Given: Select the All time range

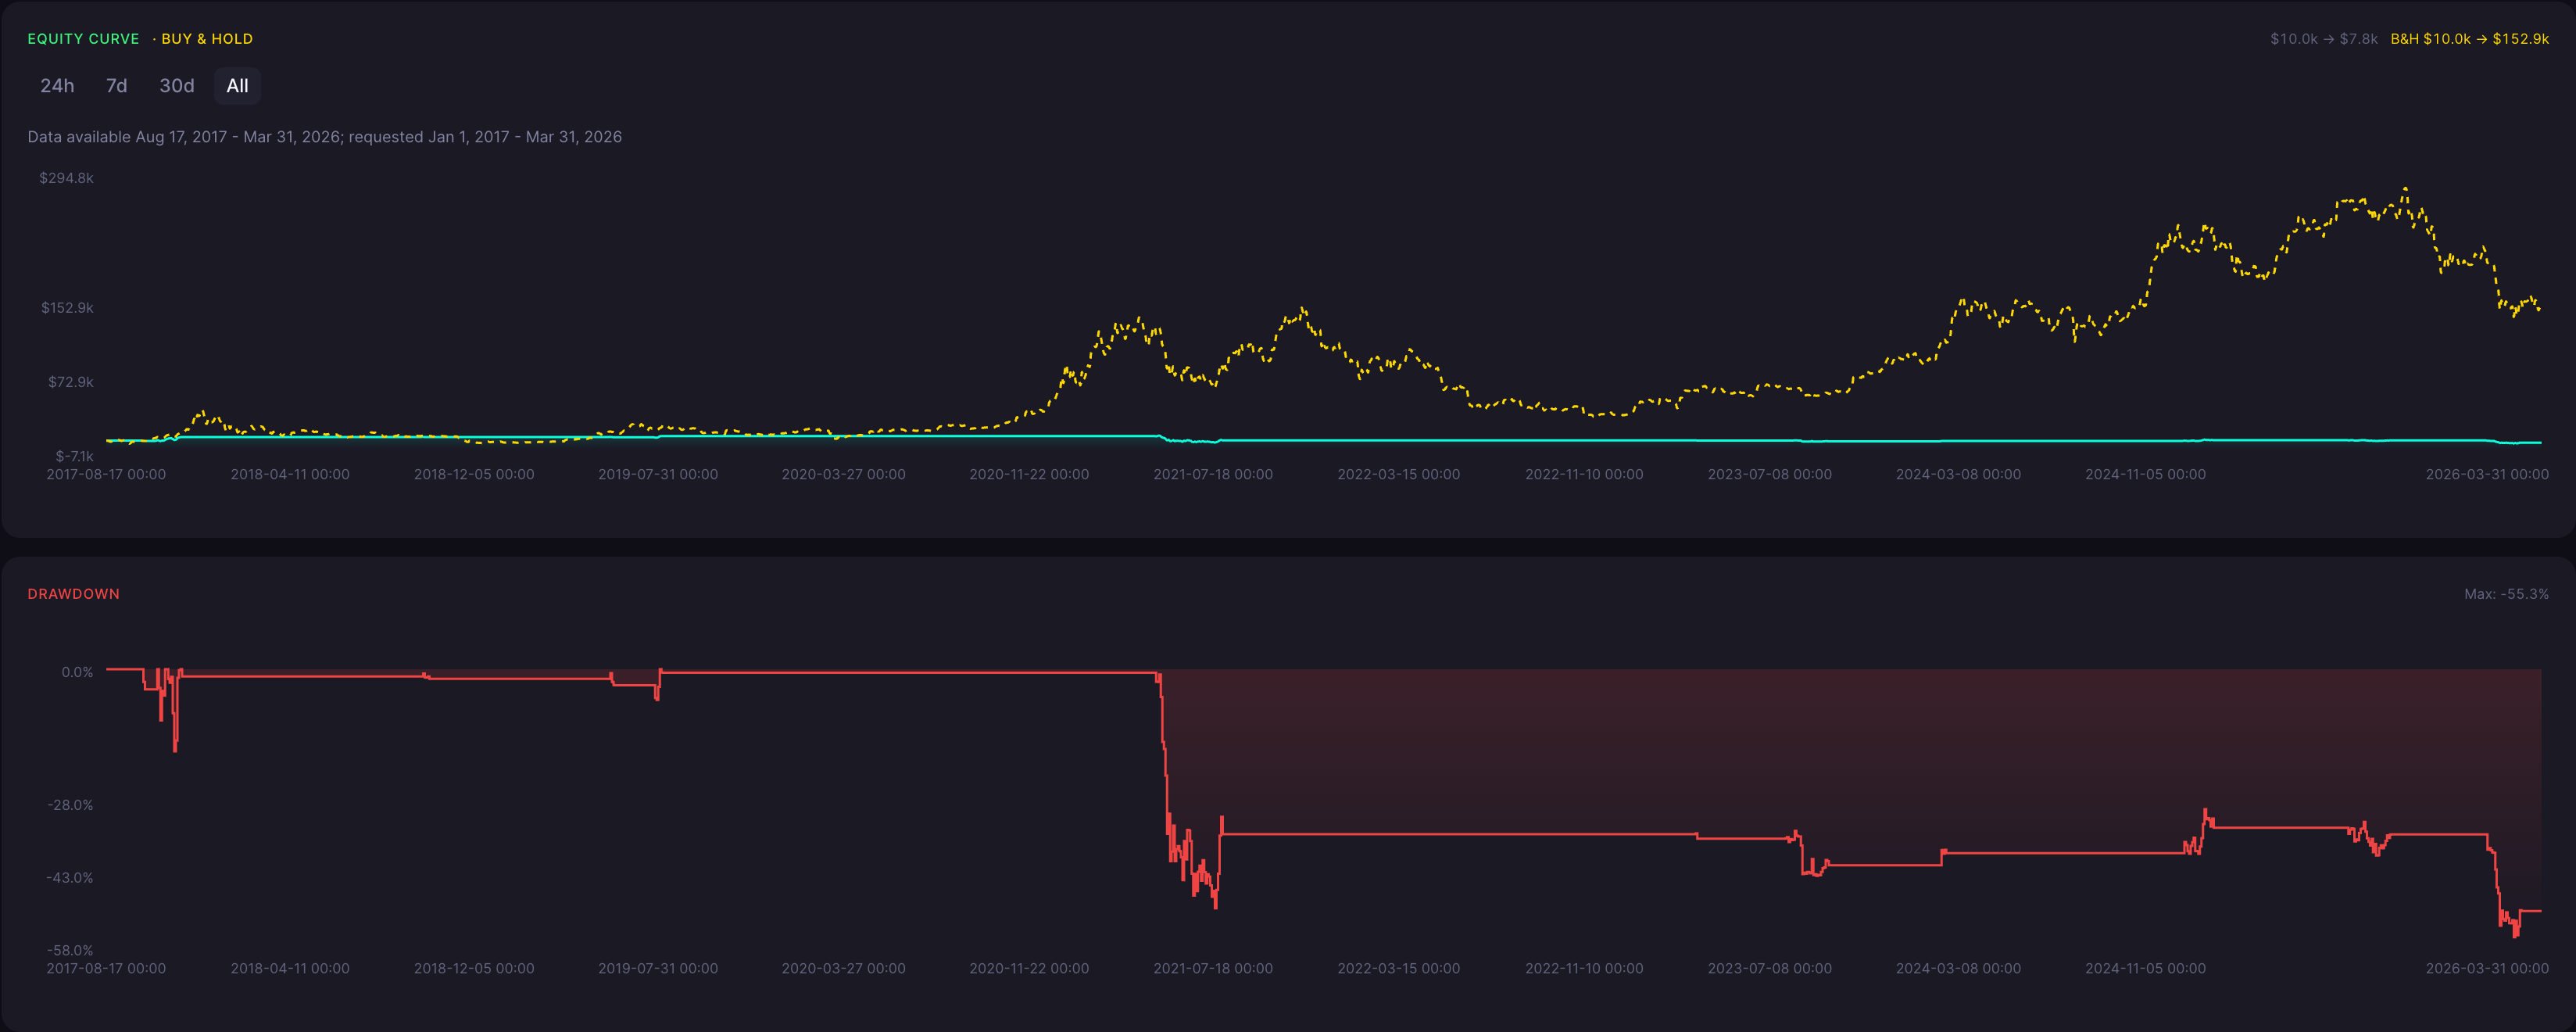Looking at the screenshot, I should tap(237, 86).
